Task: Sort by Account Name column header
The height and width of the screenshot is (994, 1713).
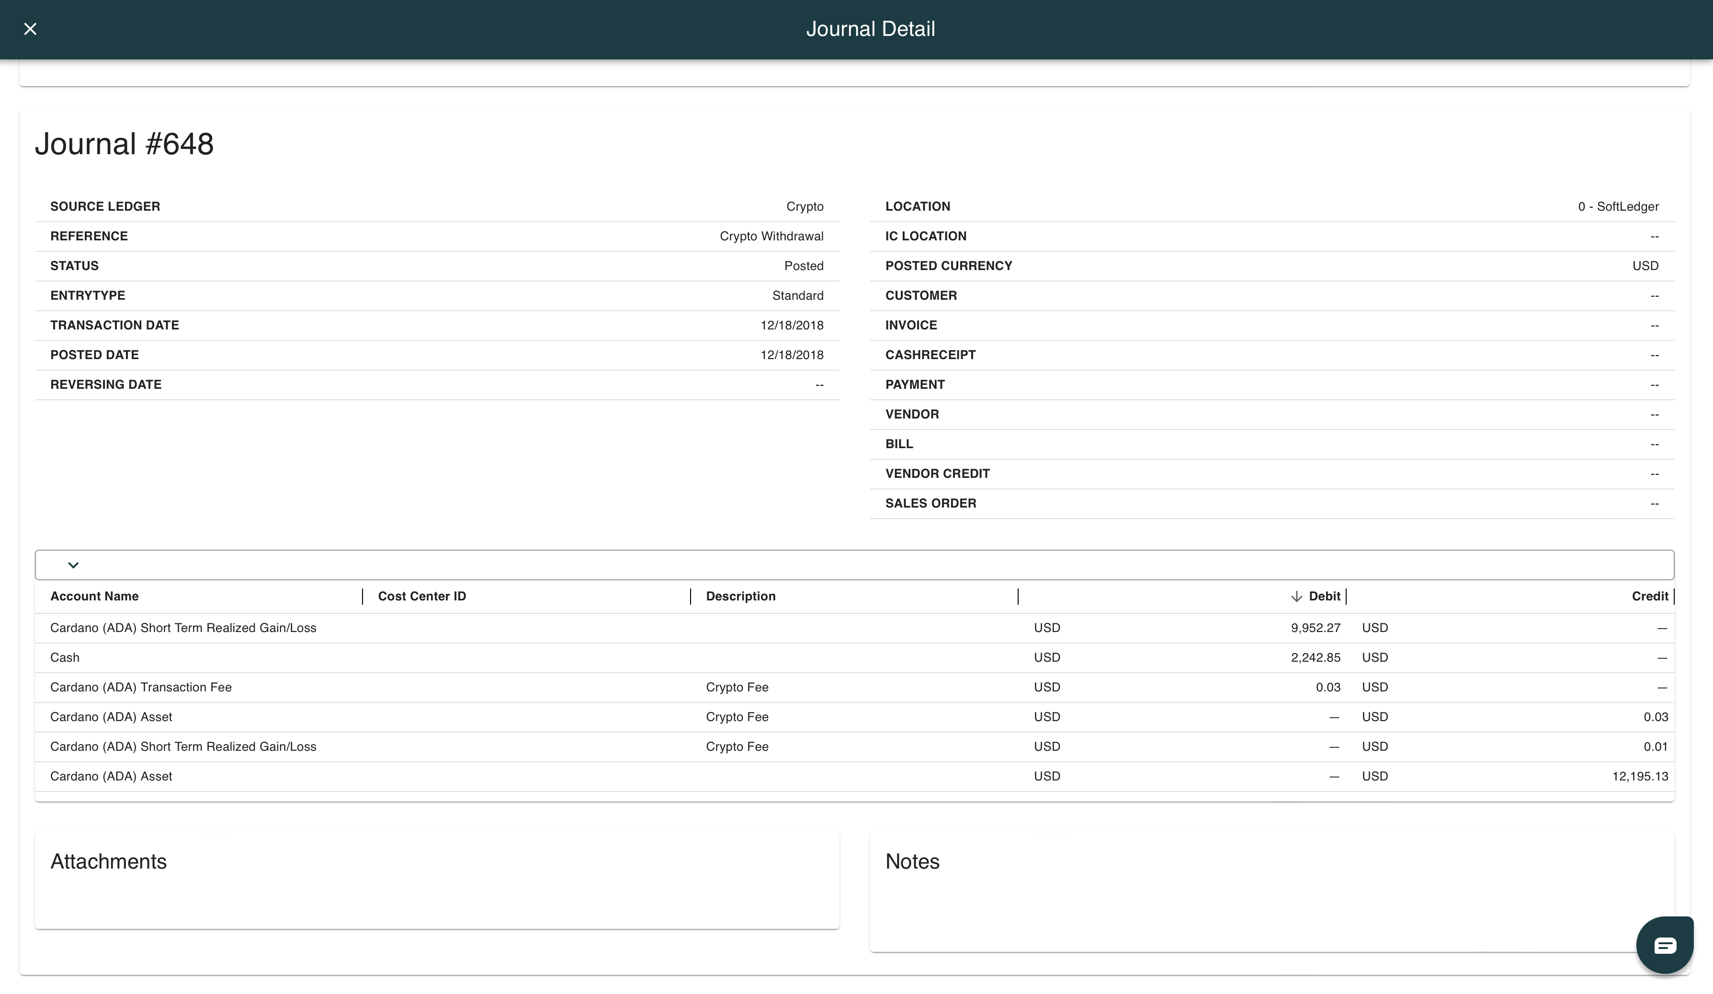Action: pos(94,596)
